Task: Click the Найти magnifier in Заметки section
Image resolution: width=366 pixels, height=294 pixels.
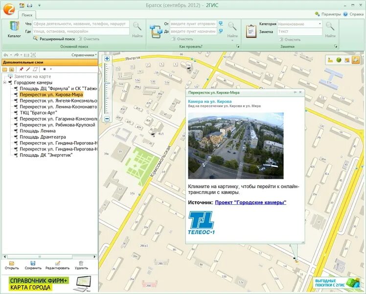Action: [x=330, y=26]
